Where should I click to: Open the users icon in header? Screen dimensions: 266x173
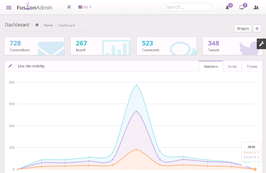(x=256, y=7)
